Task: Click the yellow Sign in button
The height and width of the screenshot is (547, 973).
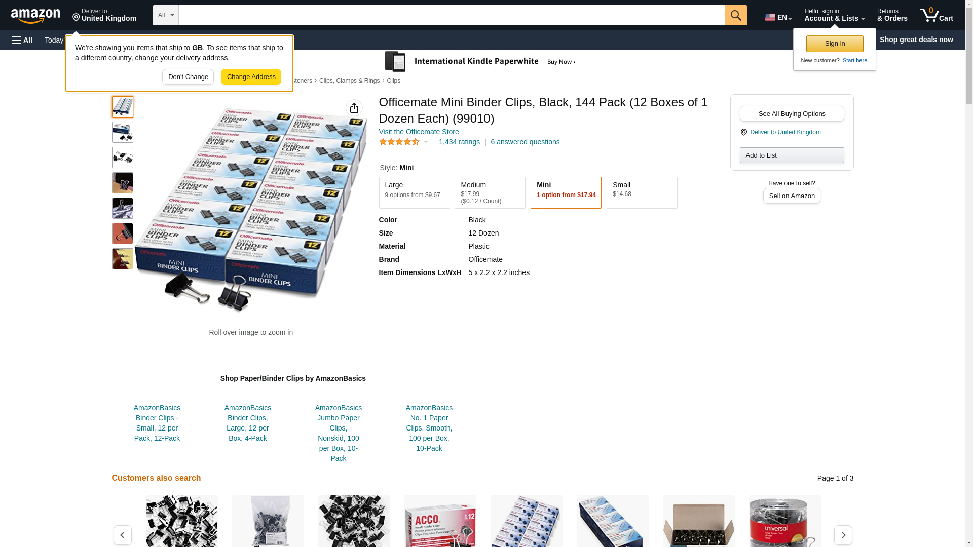Action: coord(835,44)
